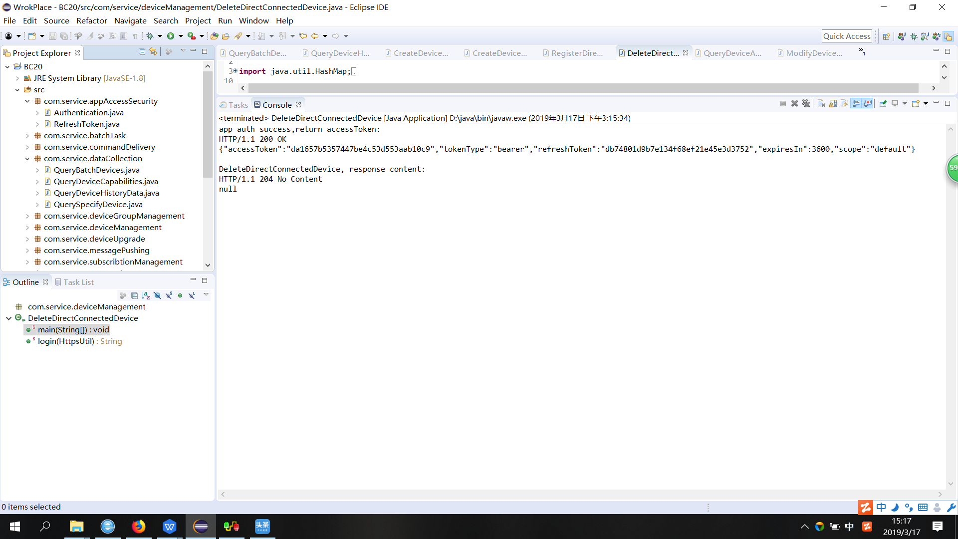Expand com.service.deviceManagement package
This screenshot has width=958, height=539.
click(27, 228)
